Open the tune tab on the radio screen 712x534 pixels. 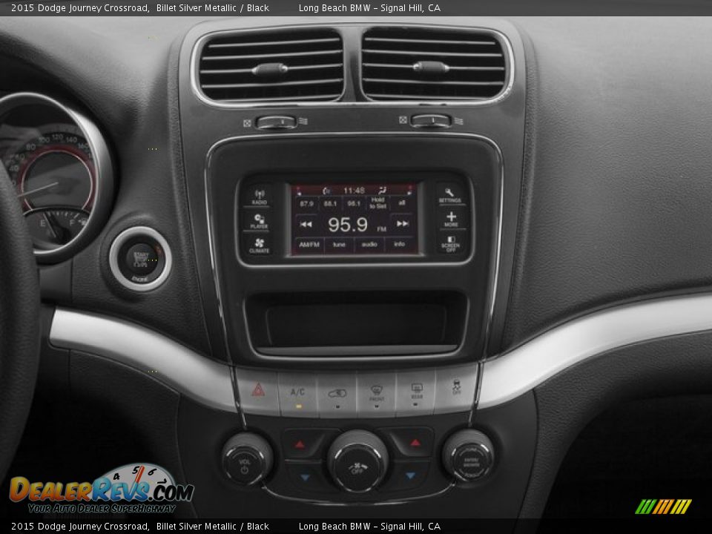[x=339, y=245]
